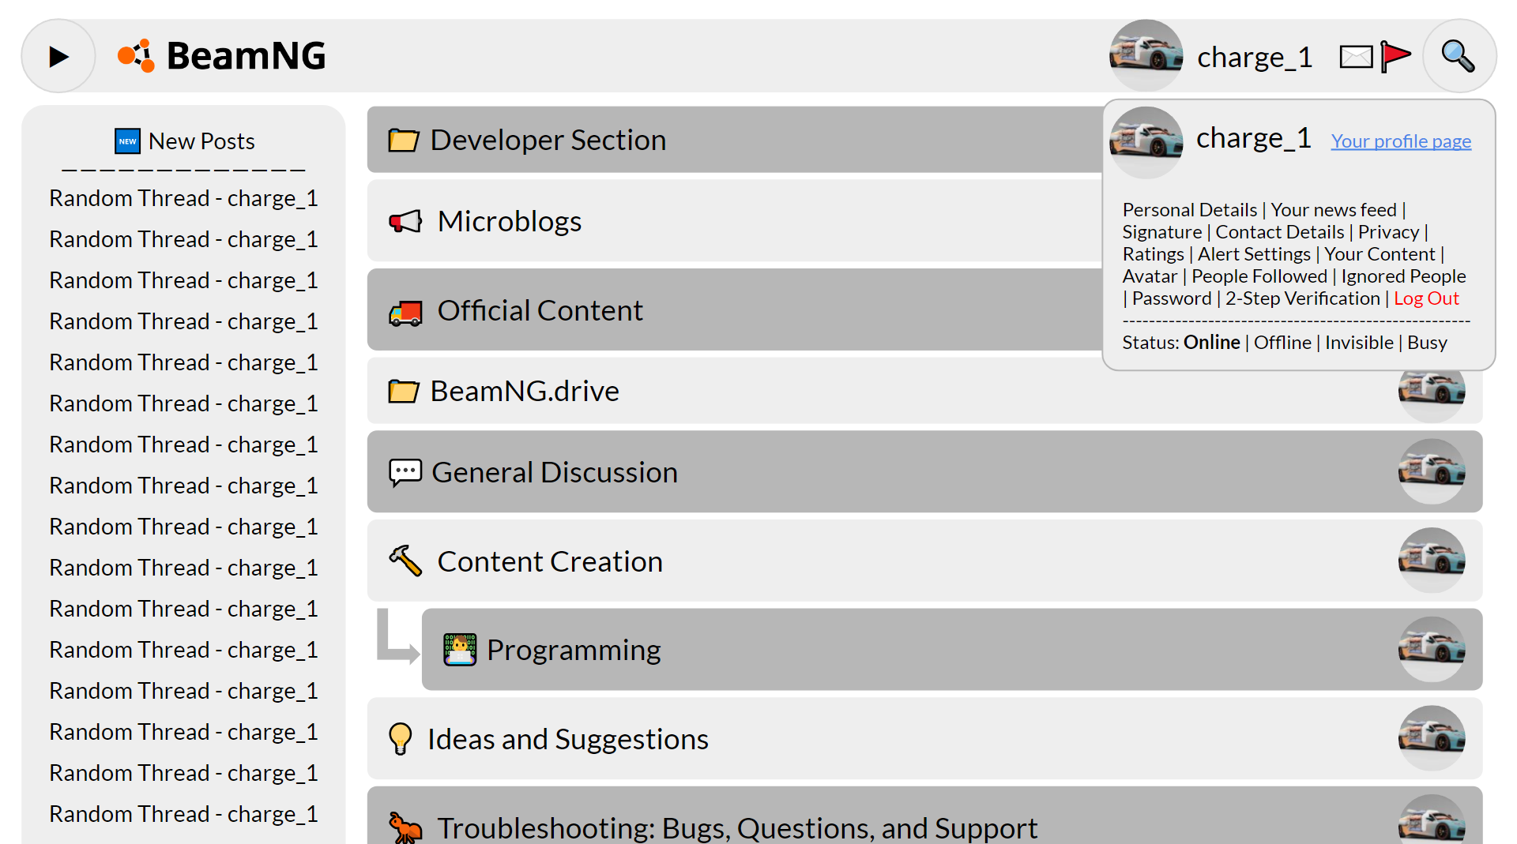Open the Microblogs megaphone section icon
The image size is (1517, 844).
click(405, 222)
